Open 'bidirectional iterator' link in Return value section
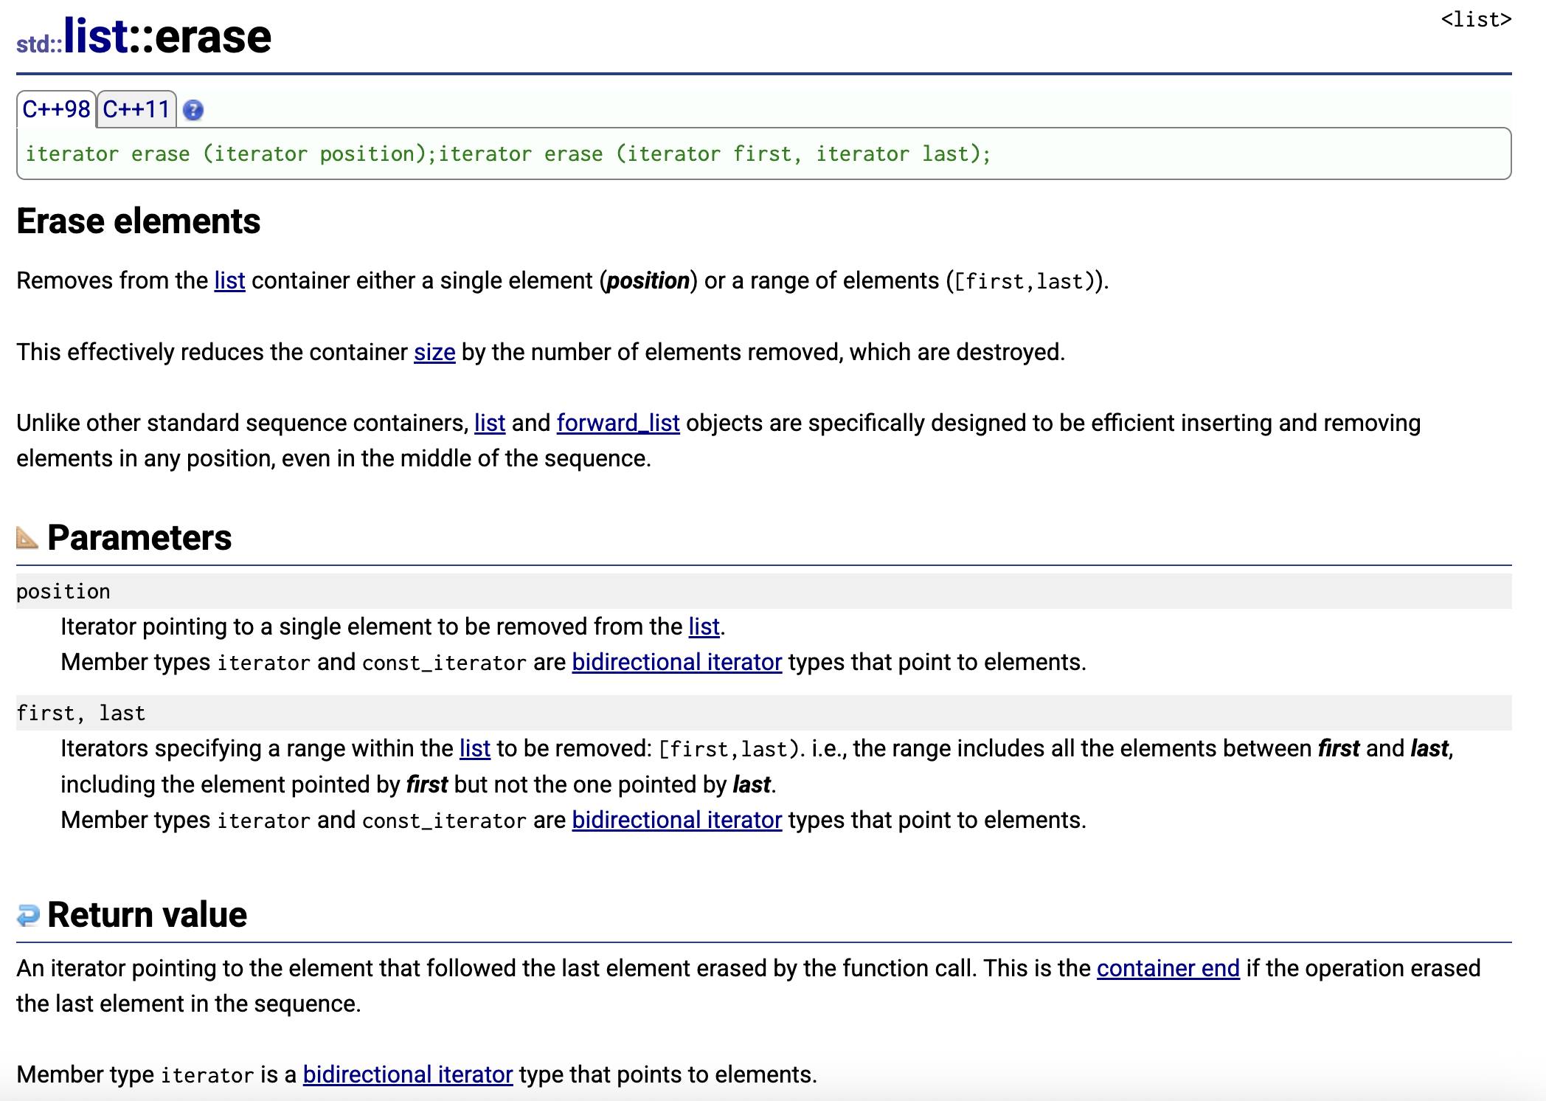The height and width of the screenshot is (1101, 1546). tap(407, 1074)
